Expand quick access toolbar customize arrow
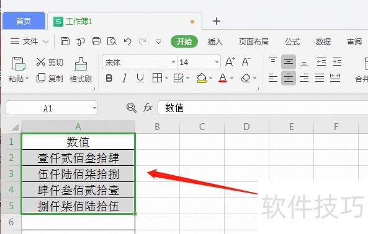This screenshot has width=368, height=234. tap(158, 42)
